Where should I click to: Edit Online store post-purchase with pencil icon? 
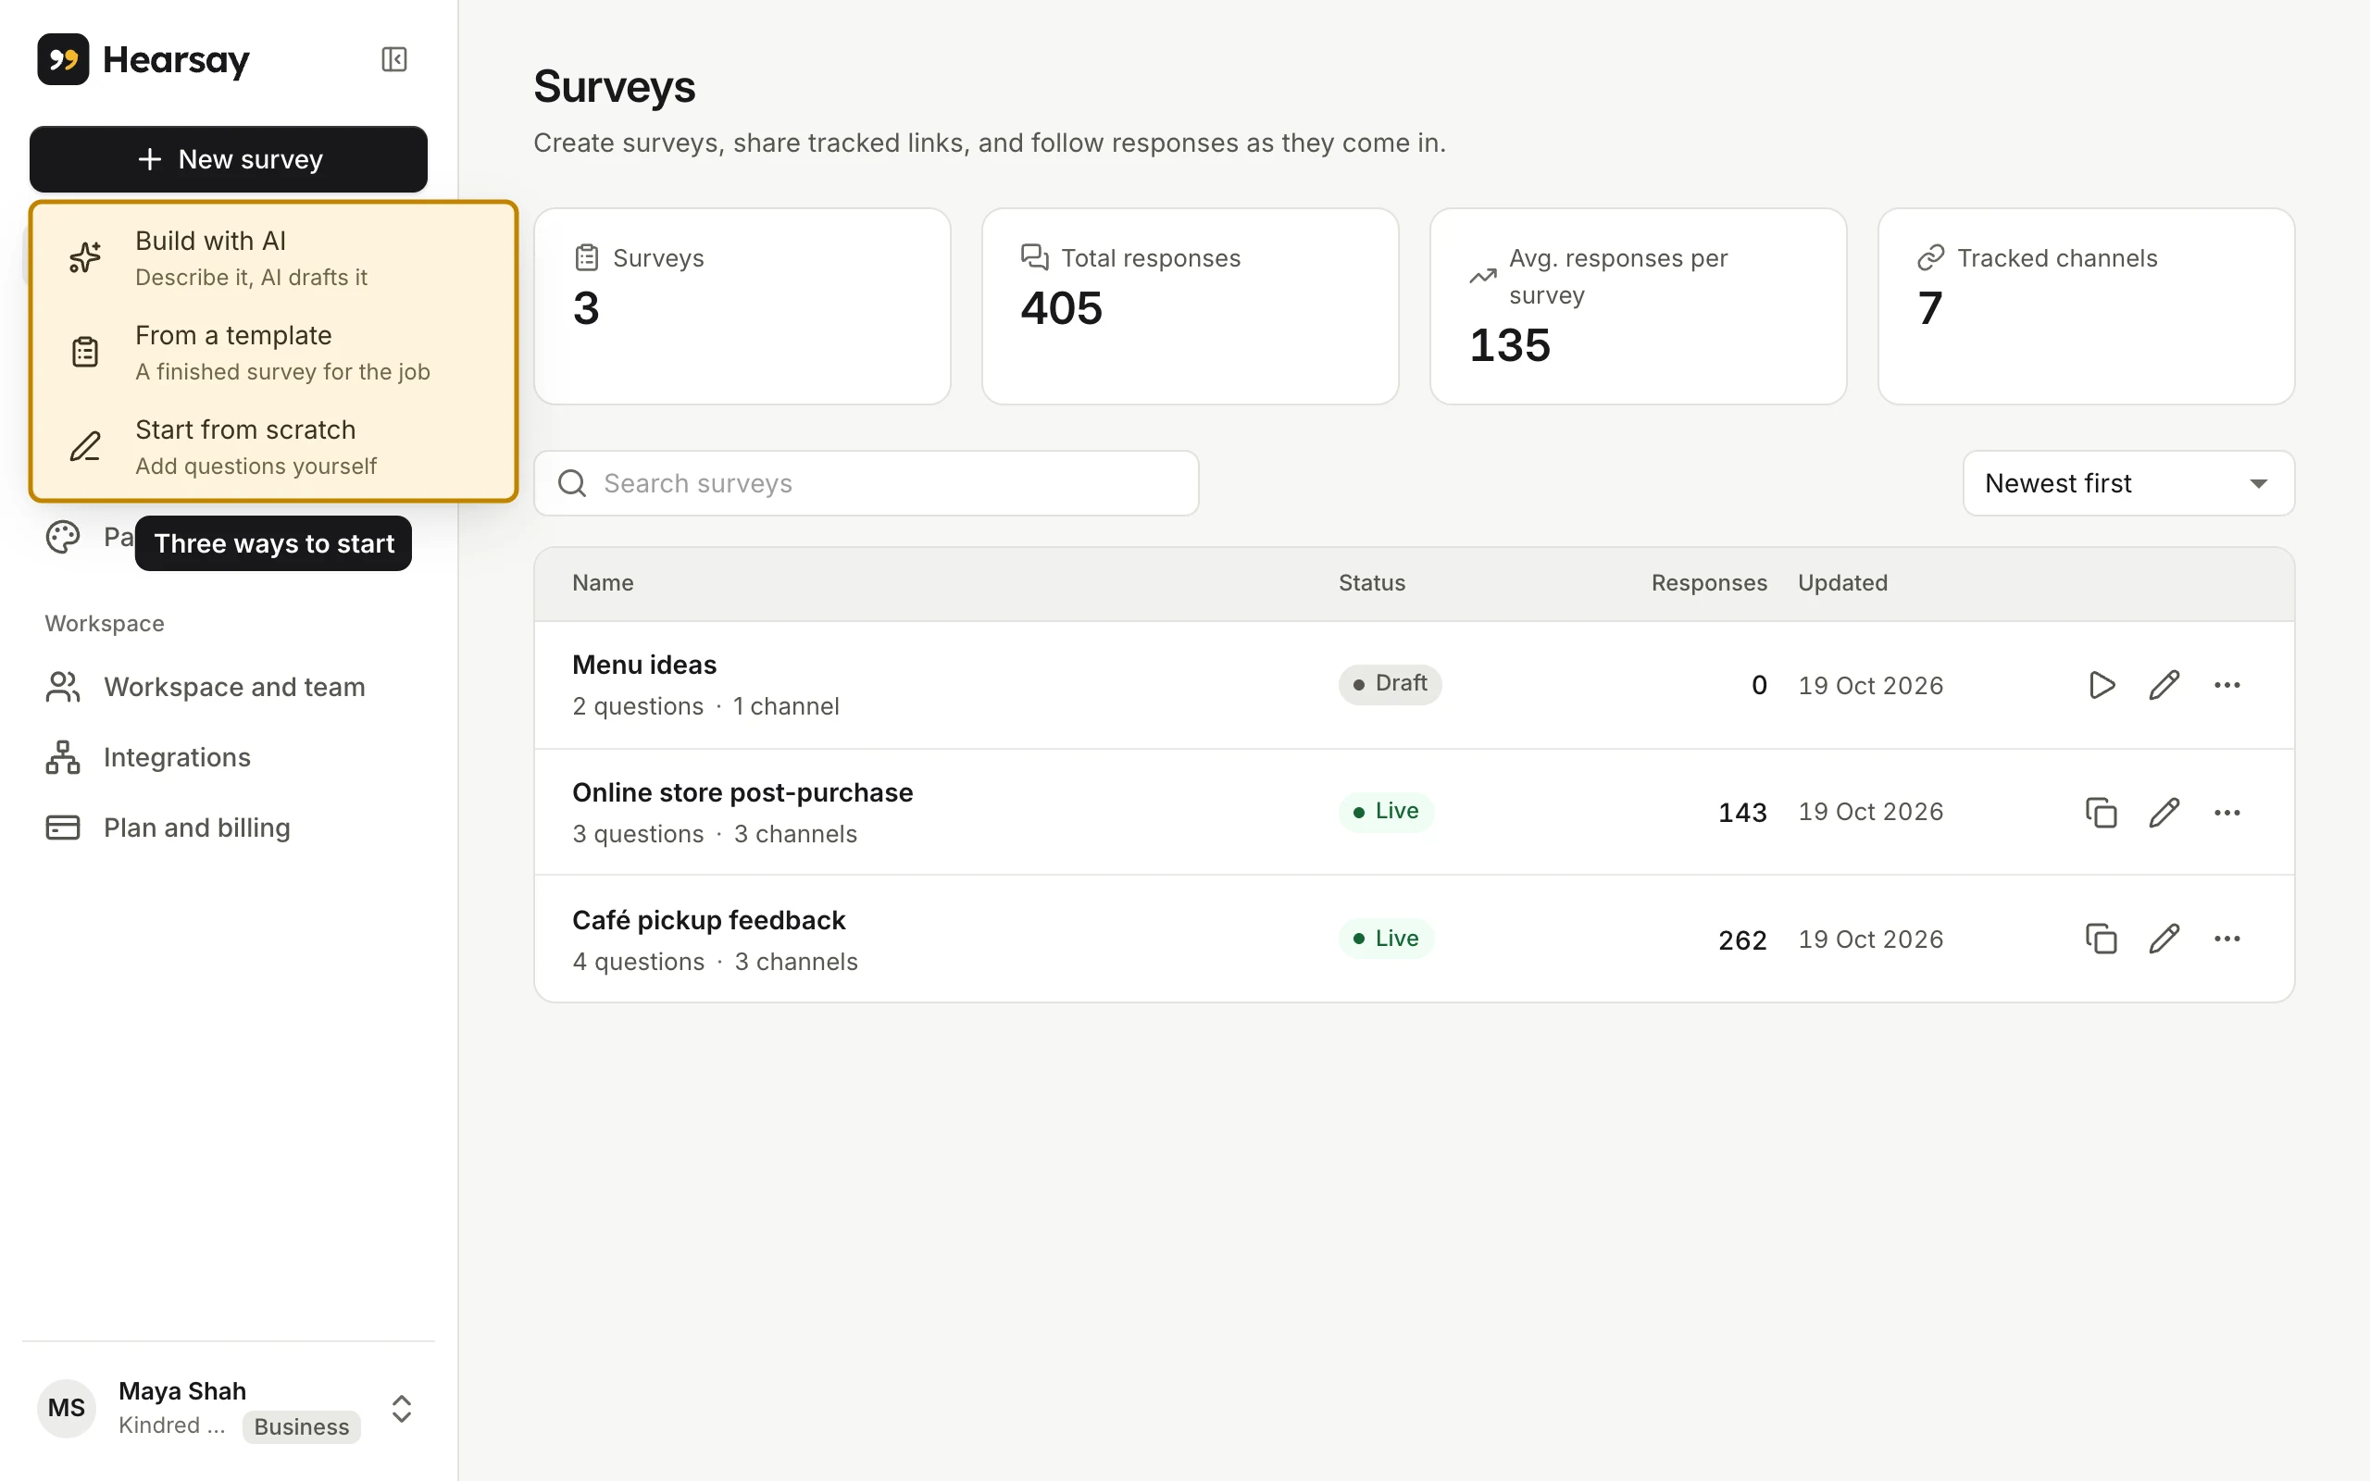point(2164,812)
